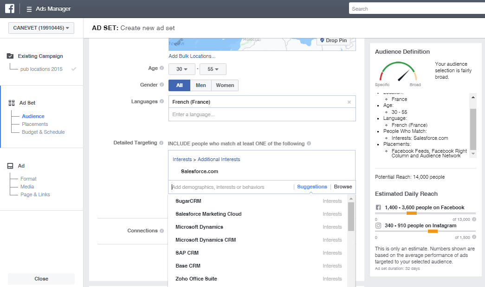Click suggestions list scrollbar up arrow
The height and width of the screenshot is (287, 485).
351,199
